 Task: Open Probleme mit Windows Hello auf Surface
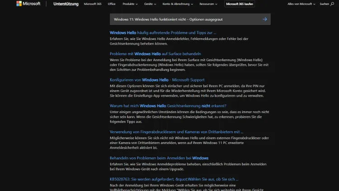[155, 54]
